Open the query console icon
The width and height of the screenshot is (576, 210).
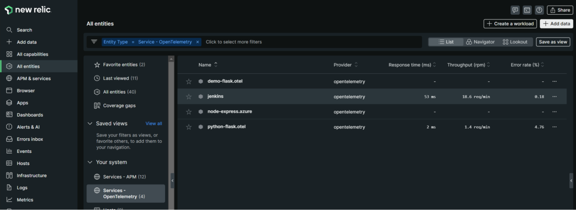point(527,10)
